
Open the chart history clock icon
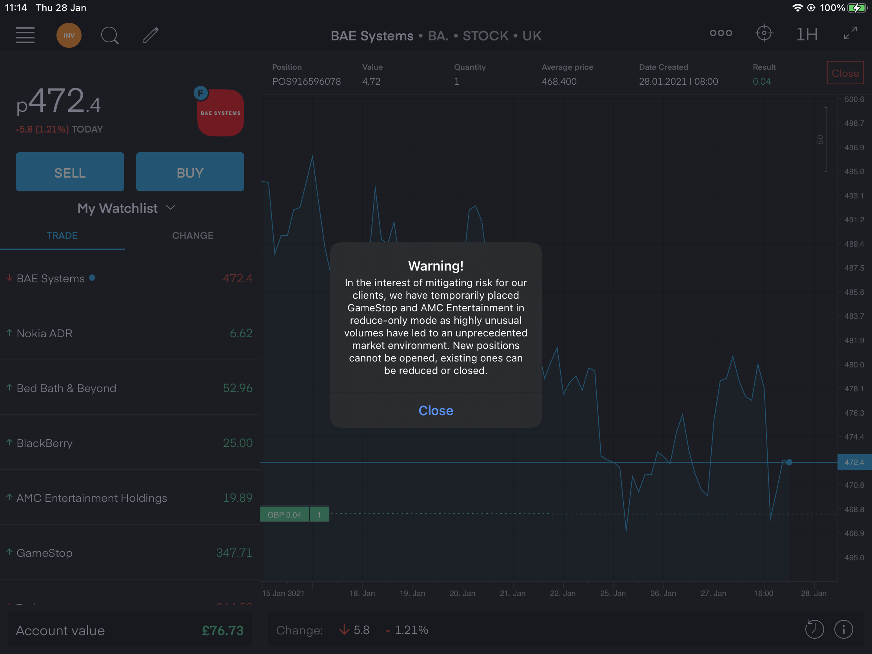[814, 629]
